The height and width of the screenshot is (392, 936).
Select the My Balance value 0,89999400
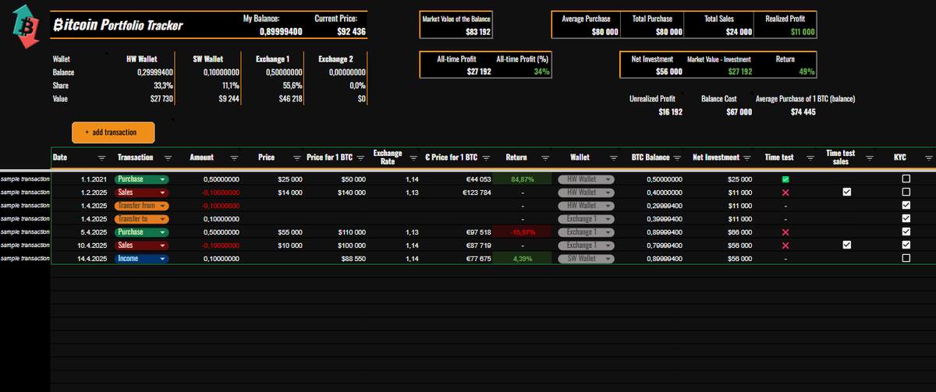pos(281,32)
